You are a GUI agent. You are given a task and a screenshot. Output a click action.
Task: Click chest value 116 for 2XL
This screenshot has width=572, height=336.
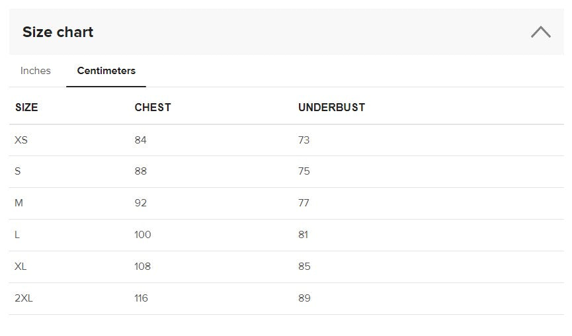[x=141, y=298]
